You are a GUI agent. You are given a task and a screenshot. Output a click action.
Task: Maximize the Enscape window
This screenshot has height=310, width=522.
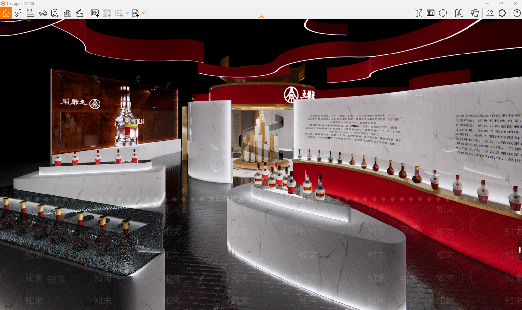(501, 3)
